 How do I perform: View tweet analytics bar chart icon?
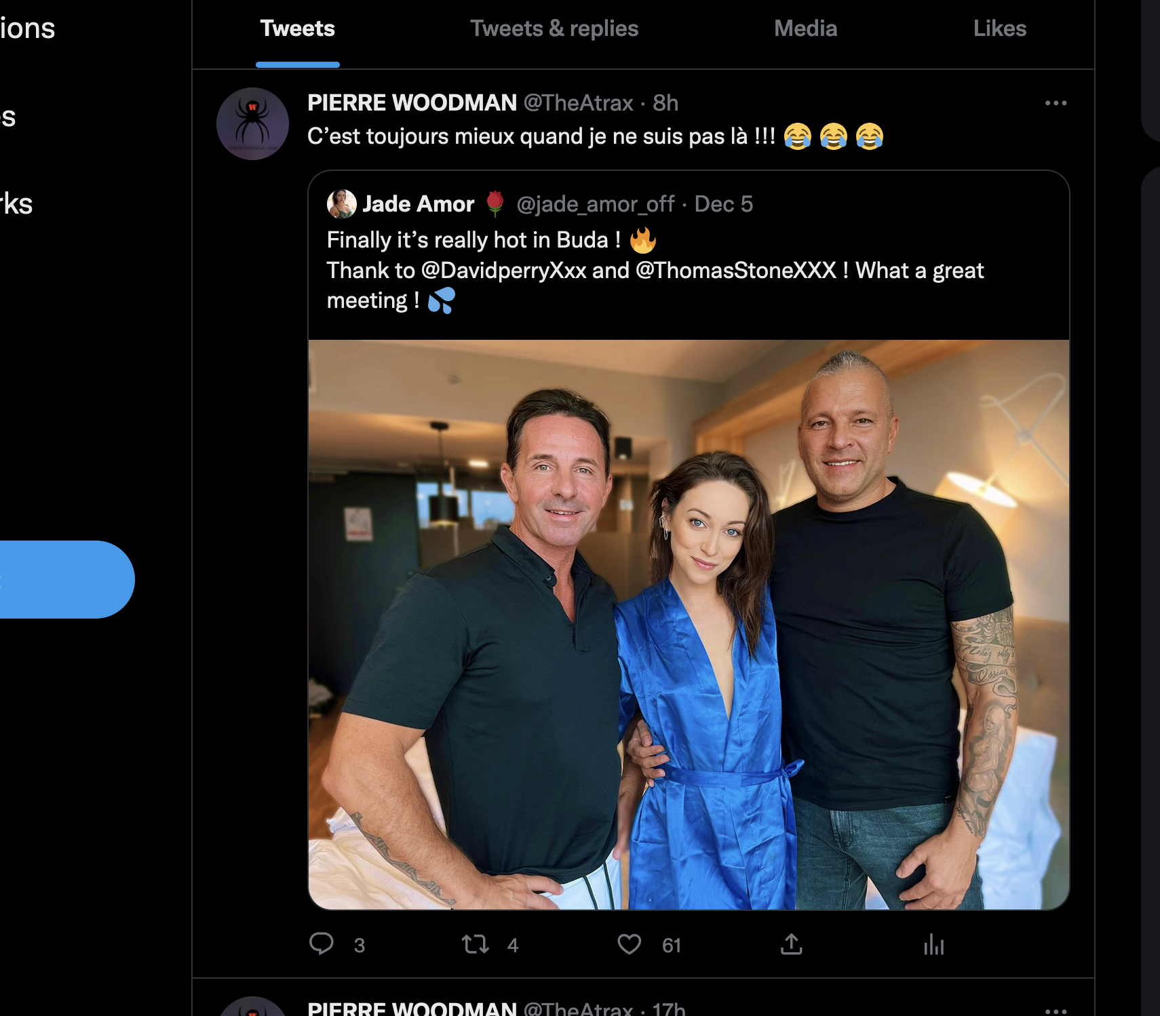tap(933, 944)
